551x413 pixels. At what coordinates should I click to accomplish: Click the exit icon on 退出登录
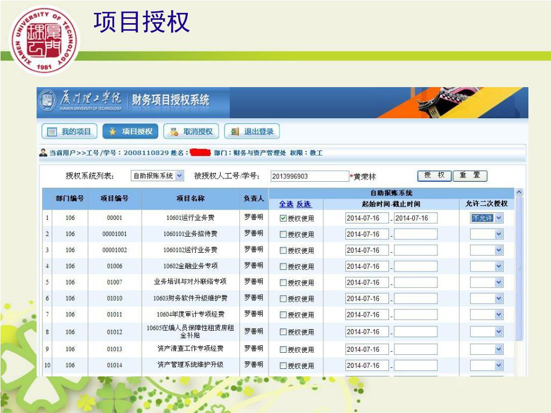click(235, 132)
